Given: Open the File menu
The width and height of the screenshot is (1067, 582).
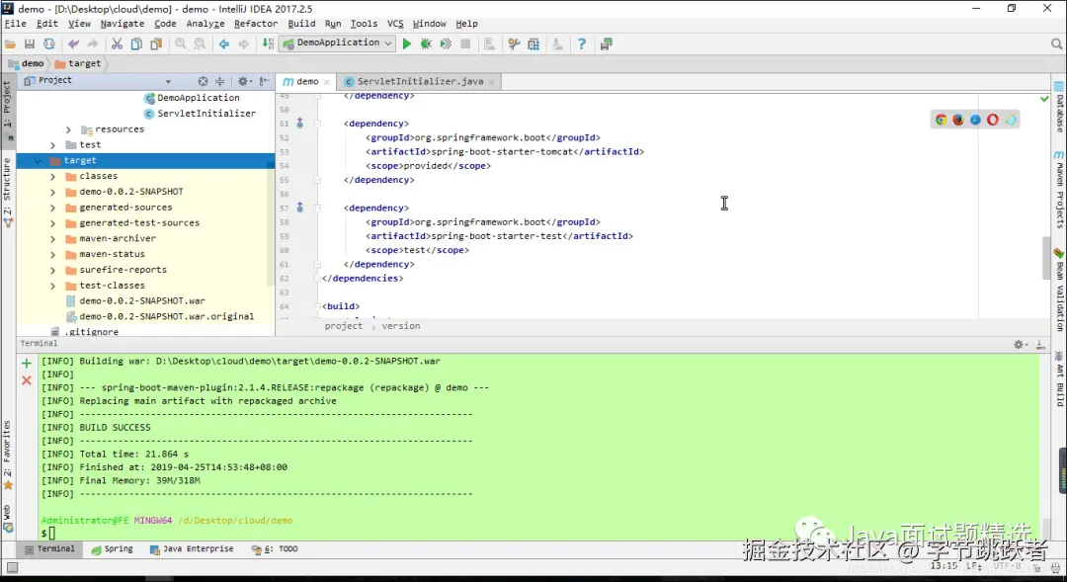Looking at the screenshot, I should 15,24.
